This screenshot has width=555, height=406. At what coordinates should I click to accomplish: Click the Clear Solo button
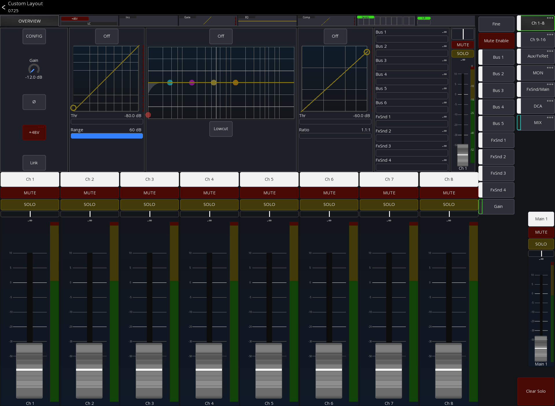tap(536, 391)
